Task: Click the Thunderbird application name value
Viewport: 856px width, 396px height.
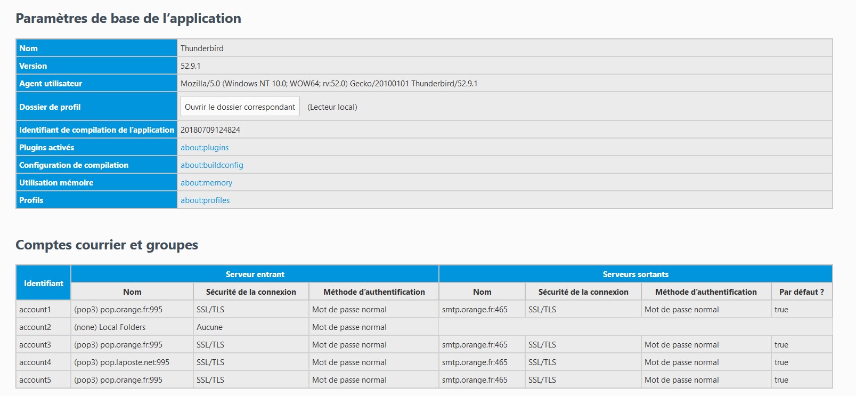Action: coord(202,49)
